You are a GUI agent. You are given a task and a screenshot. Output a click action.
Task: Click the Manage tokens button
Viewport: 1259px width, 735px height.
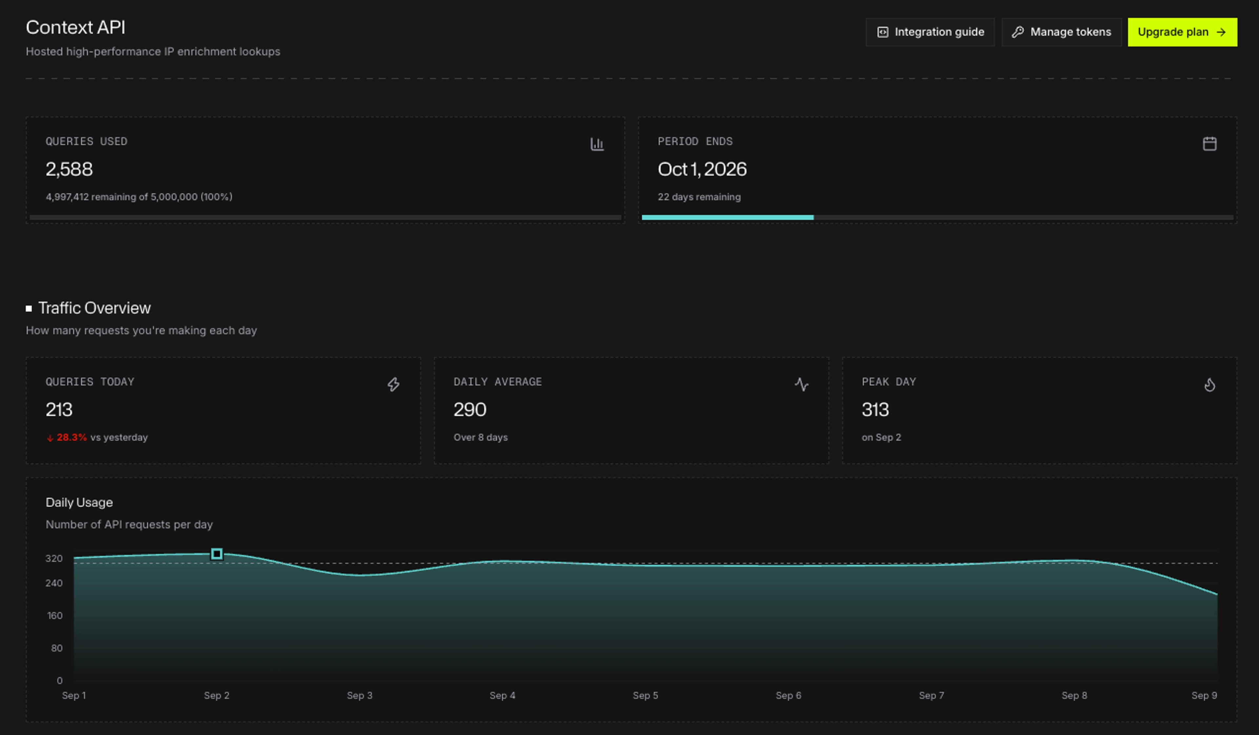[1061, 32]
